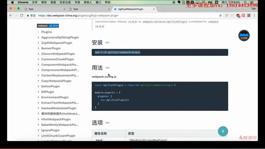Screen dimensions: 265x149
Task: Expand the ClosureWebpackPlugin chevron
Action: [x=39, y=54]
